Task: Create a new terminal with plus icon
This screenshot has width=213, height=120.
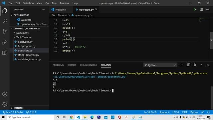Action: point(182,65)
